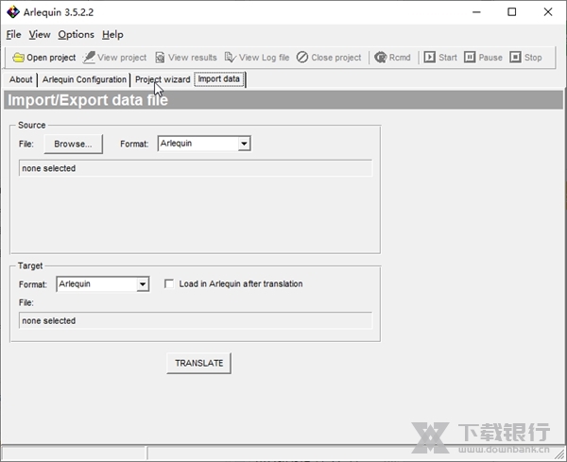Switch to the Arlequin Configuration tab

(x=84, y=80)
